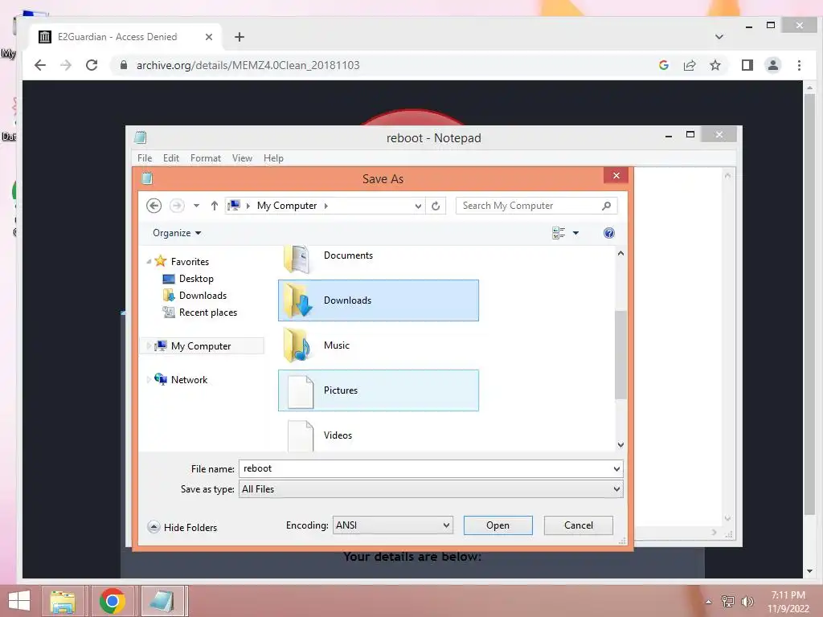Open Help with the blue question icon
Viewport: 823px width, 617px height.
(x=609, y=233)
